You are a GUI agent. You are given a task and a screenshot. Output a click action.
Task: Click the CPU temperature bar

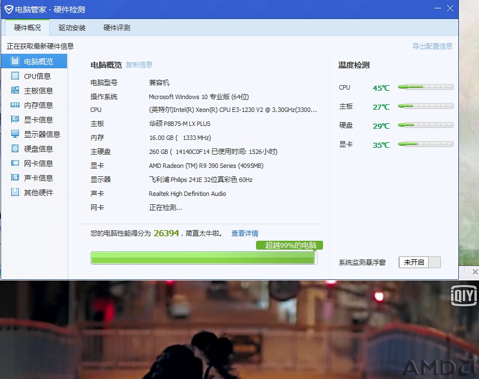(425, 87)
